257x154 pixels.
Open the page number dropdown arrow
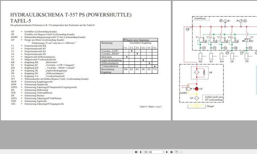pyautogui.click(x=163, y=152)
